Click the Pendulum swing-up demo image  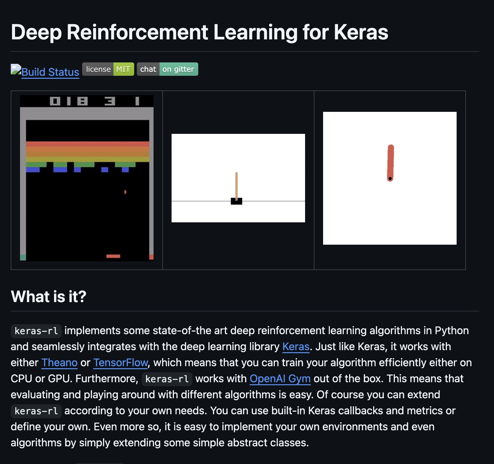point(390,178)
